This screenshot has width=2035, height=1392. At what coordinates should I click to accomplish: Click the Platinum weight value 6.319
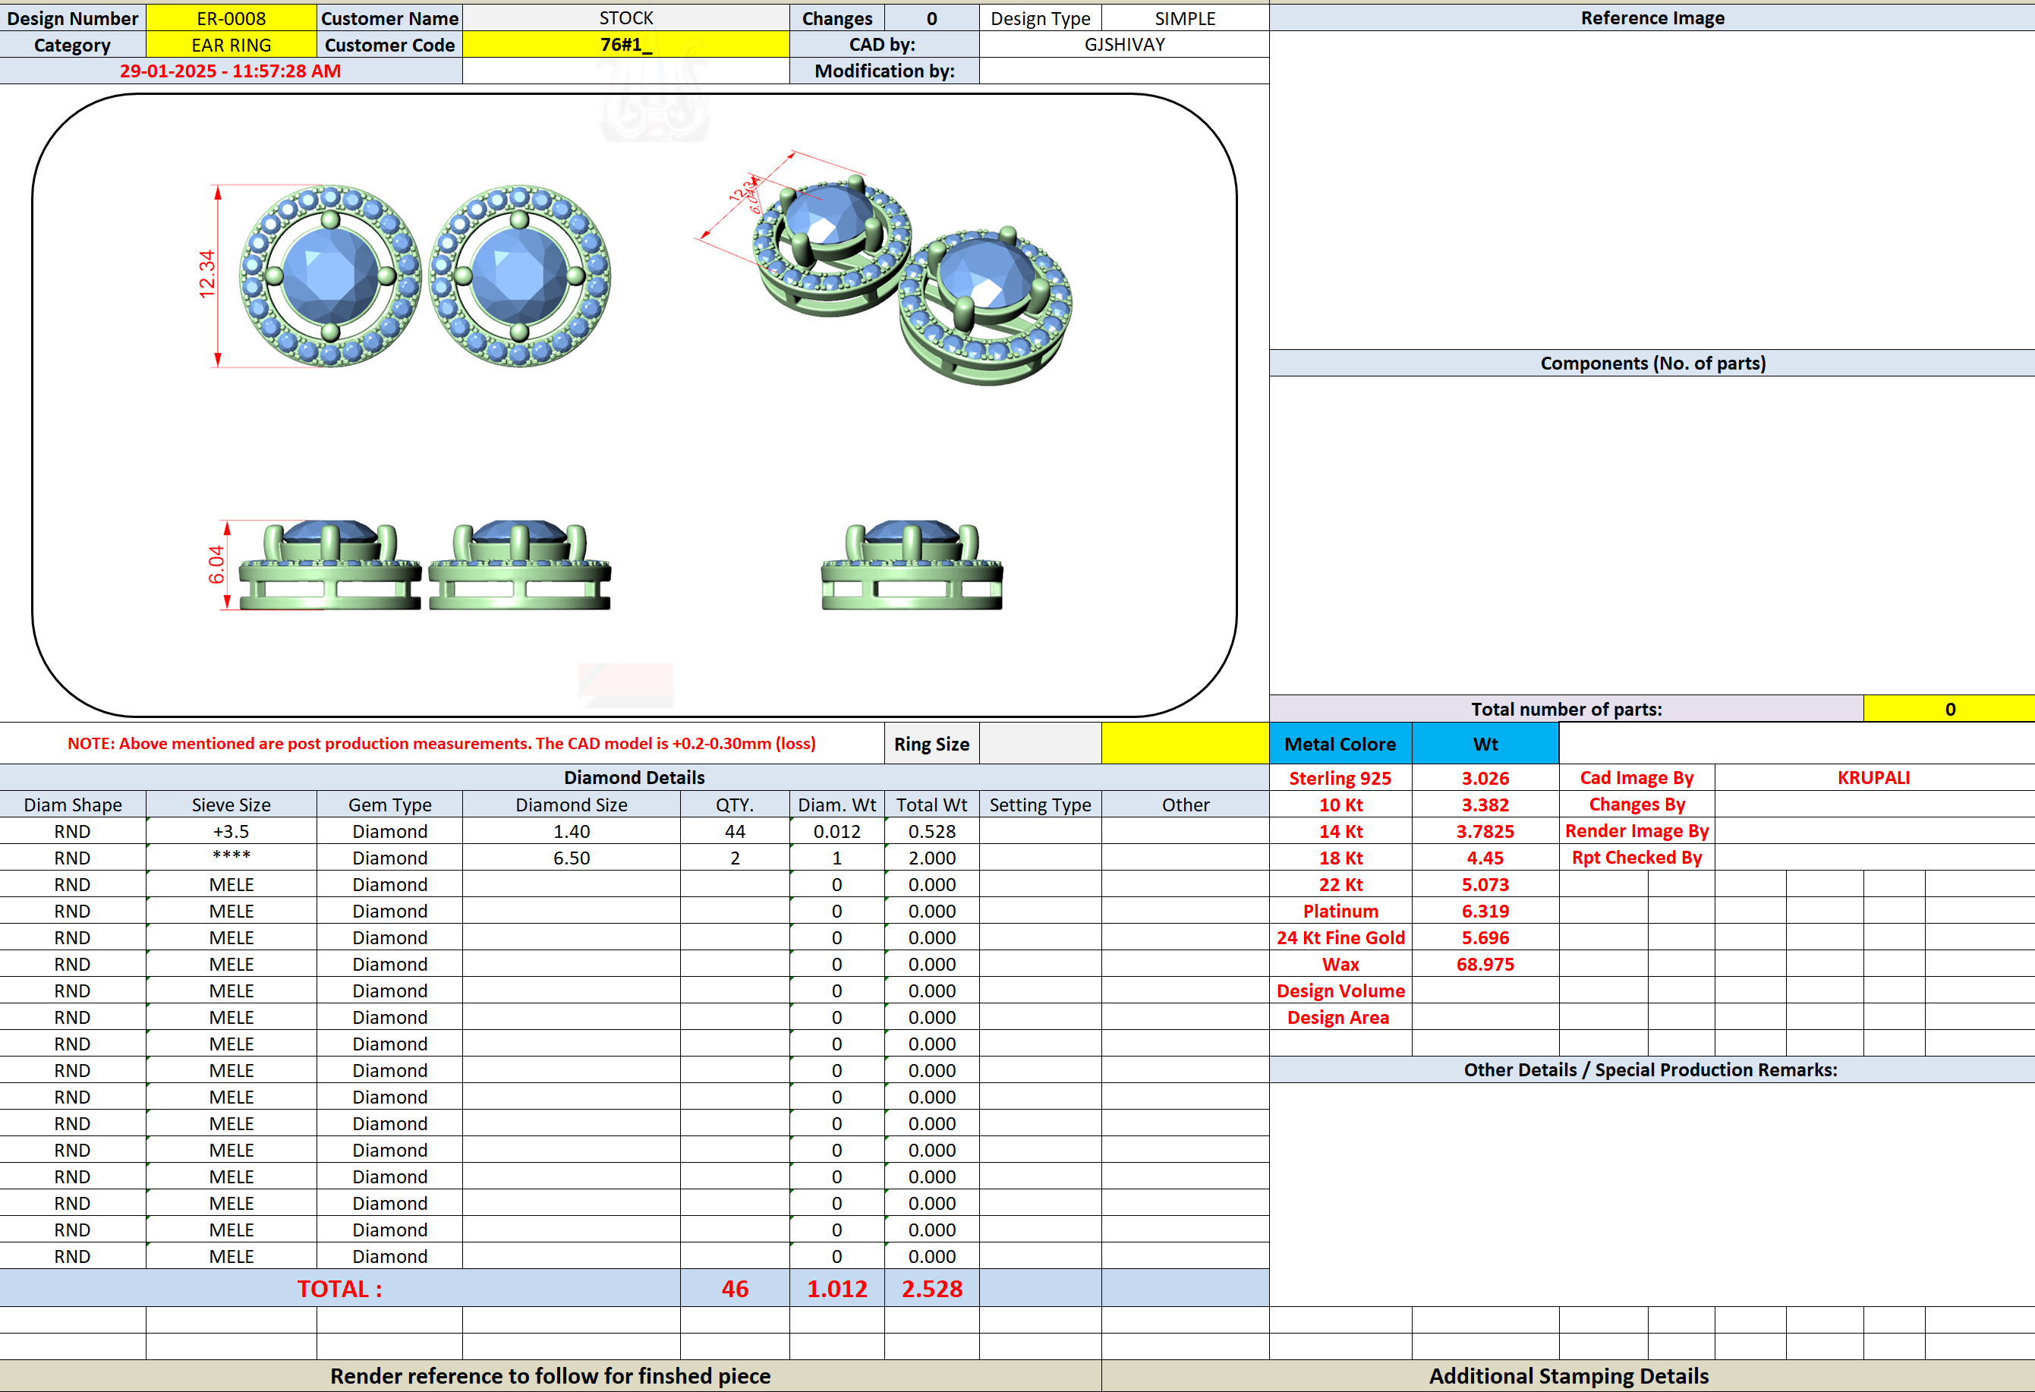point(1485,912)
